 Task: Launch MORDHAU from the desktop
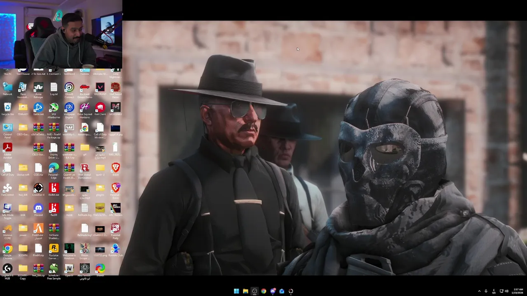point(115,109)
